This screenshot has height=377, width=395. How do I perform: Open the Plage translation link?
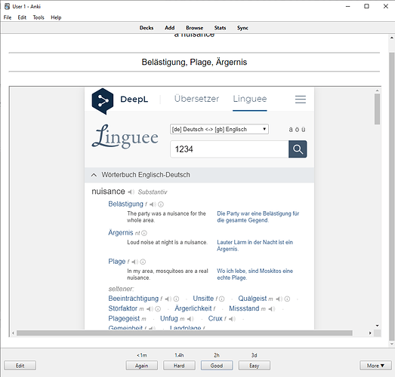click(117, 262)
